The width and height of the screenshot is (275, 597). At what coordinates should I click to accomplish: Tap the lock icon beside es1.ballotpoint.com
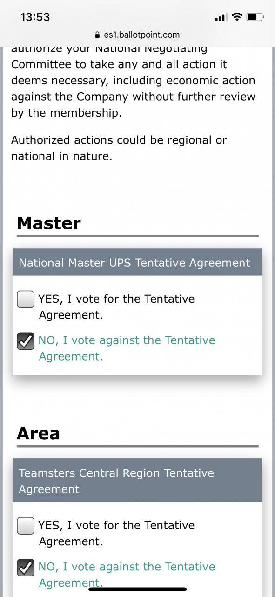(97, 35)
